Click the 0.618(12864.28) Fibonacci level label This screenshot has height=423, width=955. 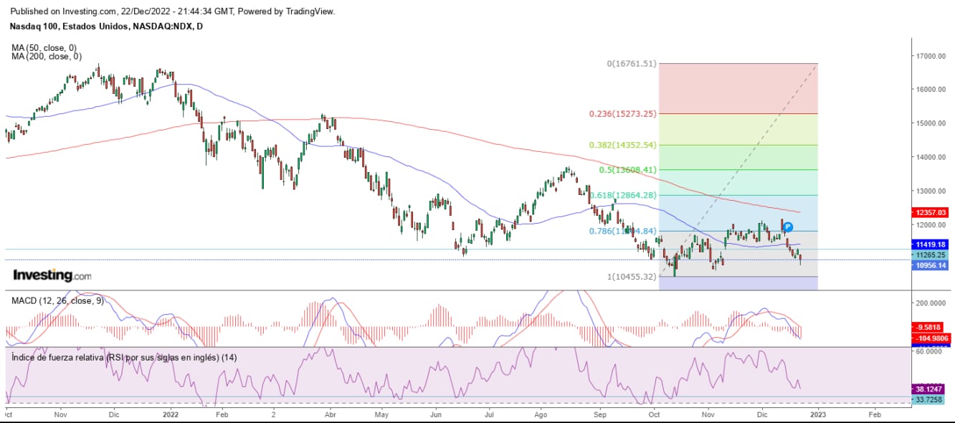click(623, 195)
